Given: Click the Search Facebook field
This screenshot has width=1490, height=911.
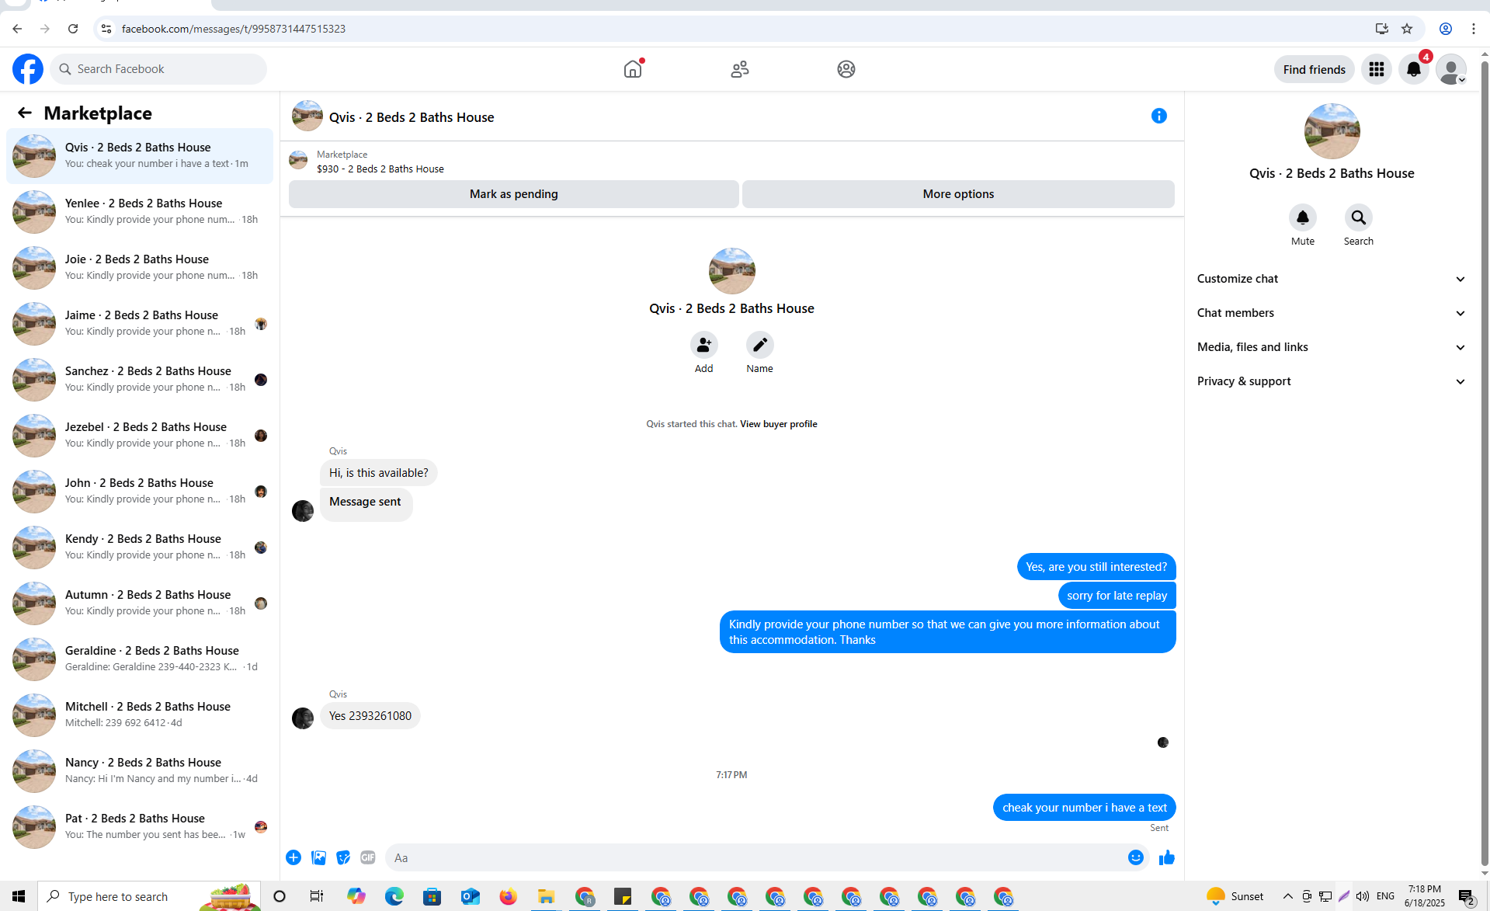Looking at the screenshot, I should pyautogui.click(x=158, y=69).
